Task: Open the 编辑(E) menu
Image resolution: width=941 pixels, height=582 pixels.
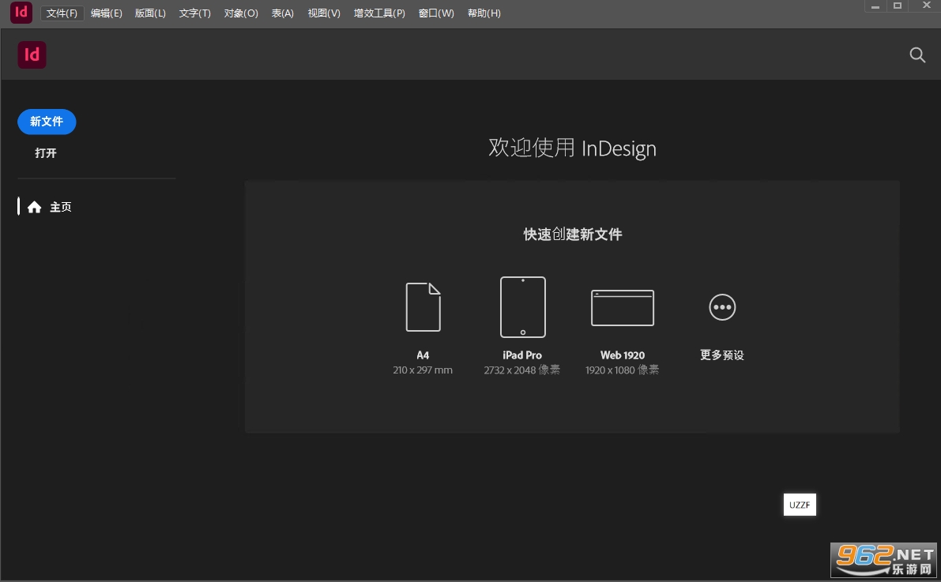Action: click(x=106, y=13)
